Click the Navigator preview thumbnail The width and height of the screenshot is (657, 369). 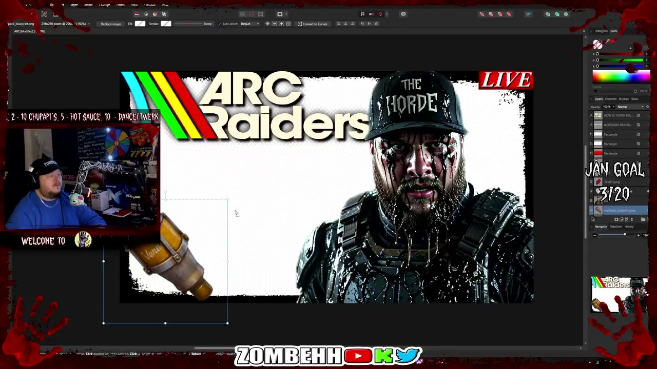(619, 294)
